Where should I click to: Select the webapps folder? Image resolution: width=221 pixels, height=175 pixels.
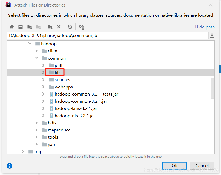click(61, 87)
